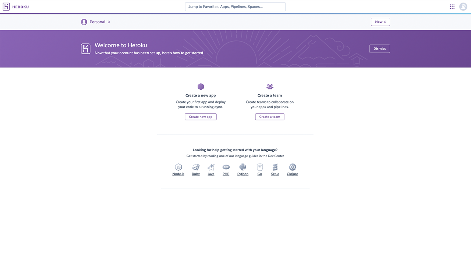The height and width of the screenshot is (265, 471).
Task: Click the Heroku logo in header
Action: point(15,7)
